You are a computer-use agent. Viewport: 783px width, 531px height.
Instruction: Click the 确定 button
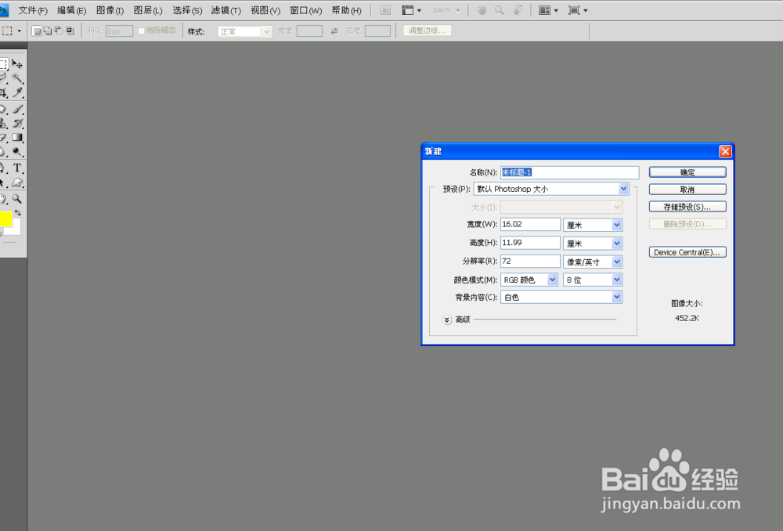pyautogui.click(x=687, y=172)
